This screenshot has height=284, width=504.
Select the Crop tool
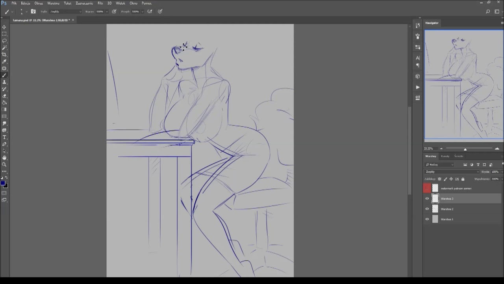tap(4, 54)
